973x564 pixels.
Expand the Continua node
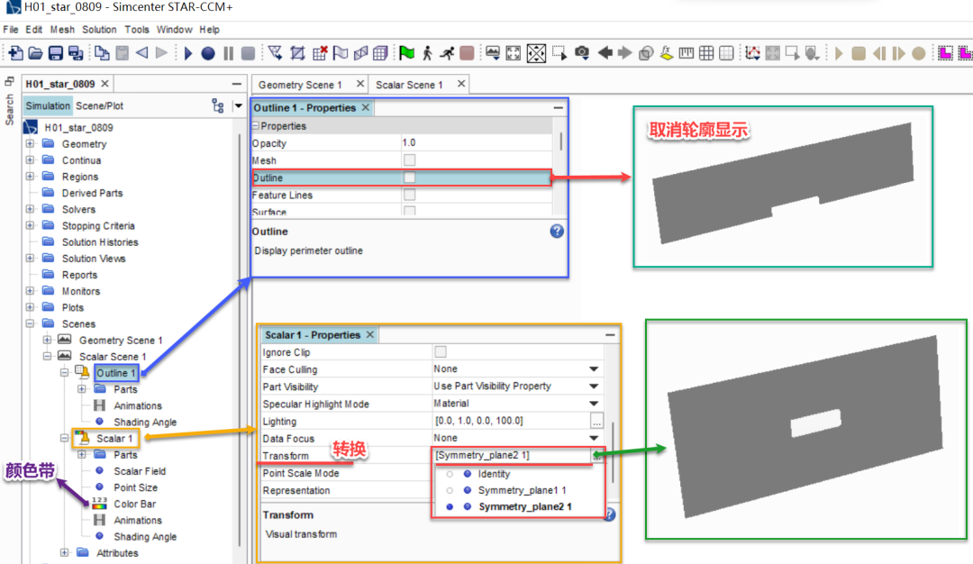(30, 160)
